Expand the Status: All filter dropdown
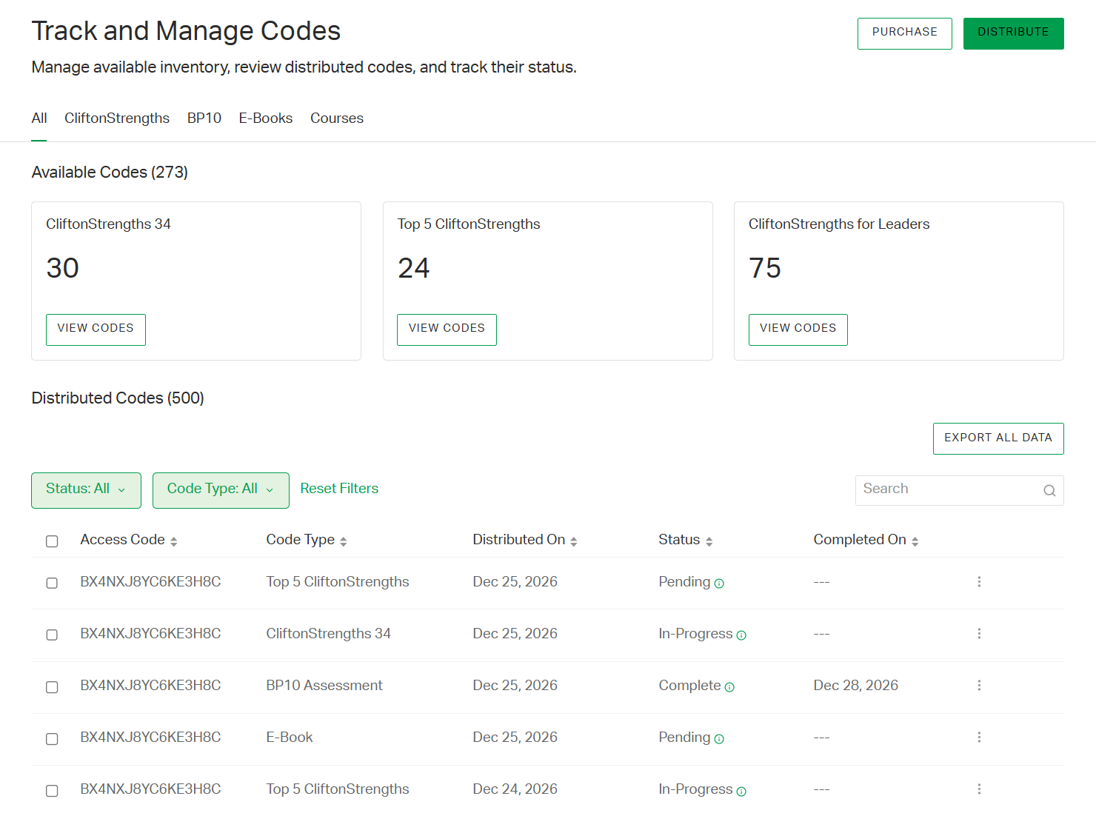Image resolution: width=1096 pixels, height=816 pixels. click(86, 490)
